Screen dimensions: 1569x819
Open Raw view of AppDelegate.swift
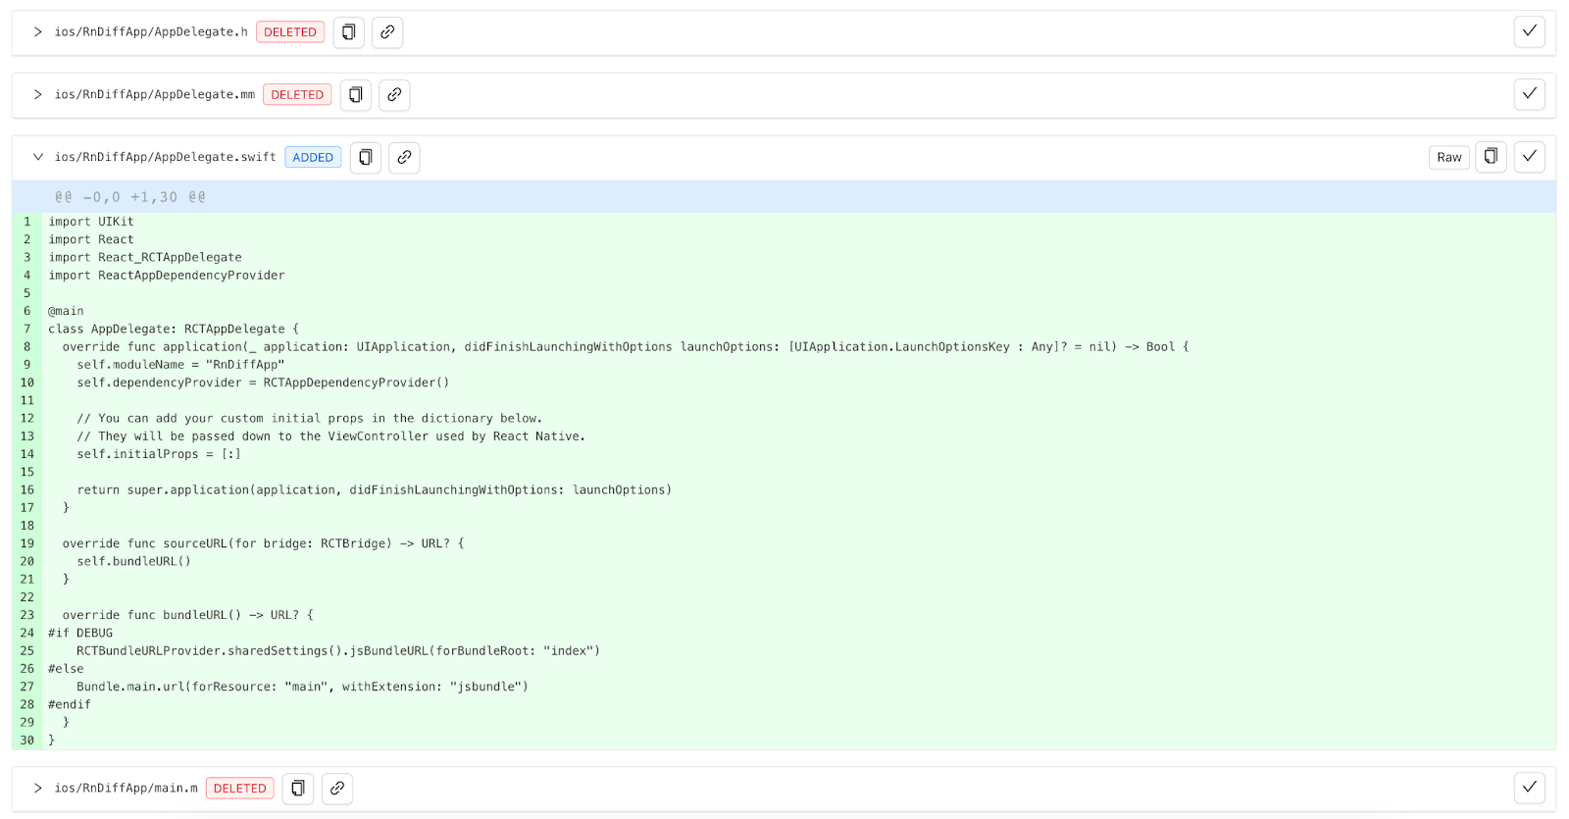(x=1448, y=157)
